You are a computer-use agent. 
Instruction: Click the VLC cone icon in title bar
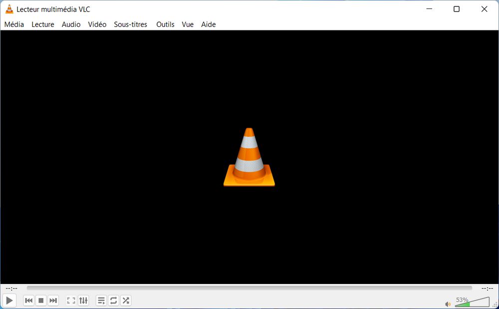point(9,9)
